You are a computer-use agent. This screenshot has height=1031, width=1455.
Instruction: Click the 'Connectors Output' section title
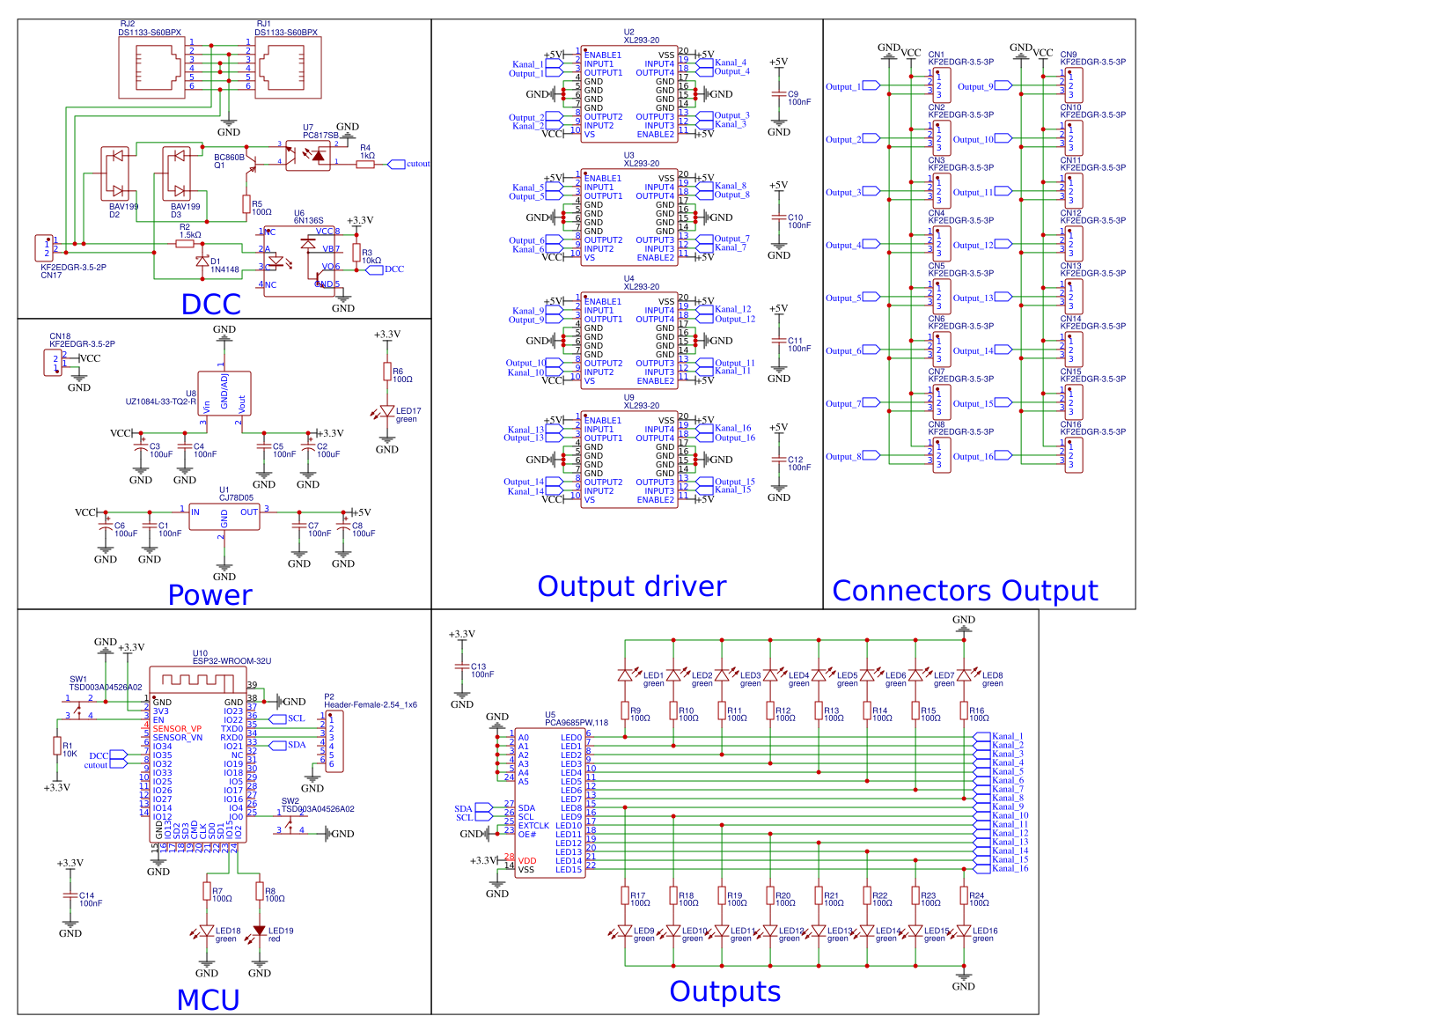[966, 591]
